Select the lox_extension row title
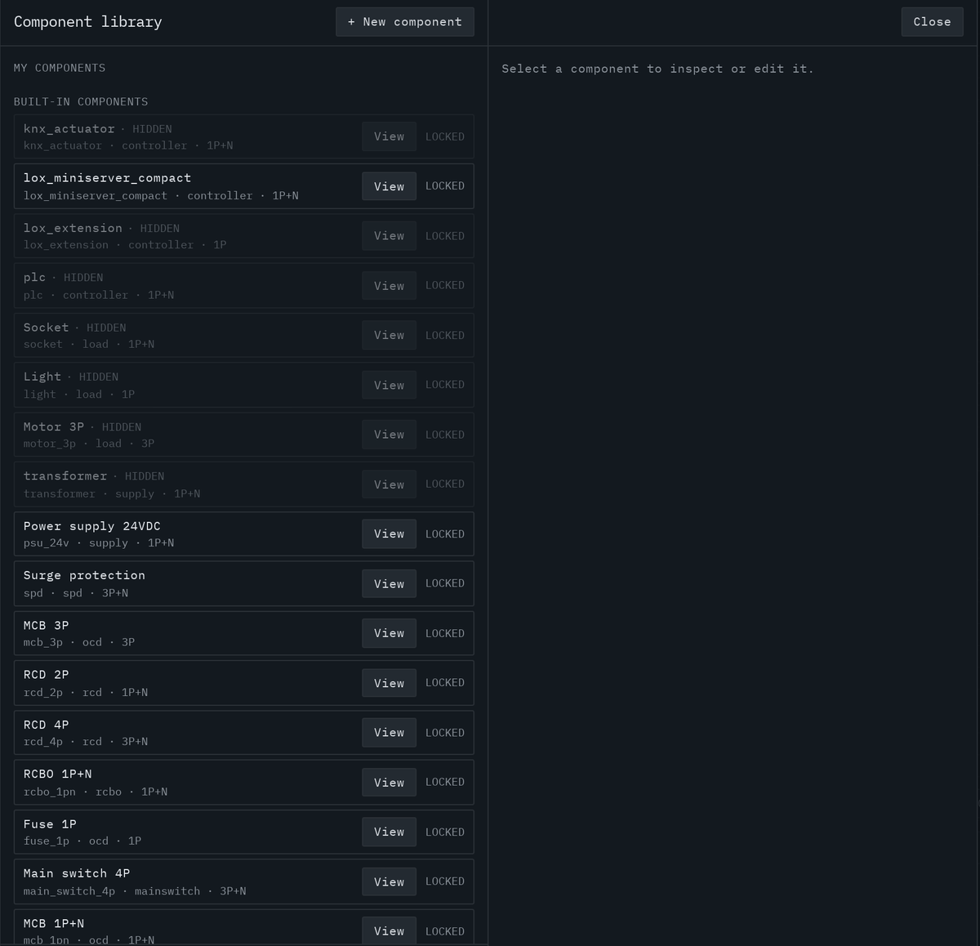Screen dimensions: 980x946 click(73, 228)
